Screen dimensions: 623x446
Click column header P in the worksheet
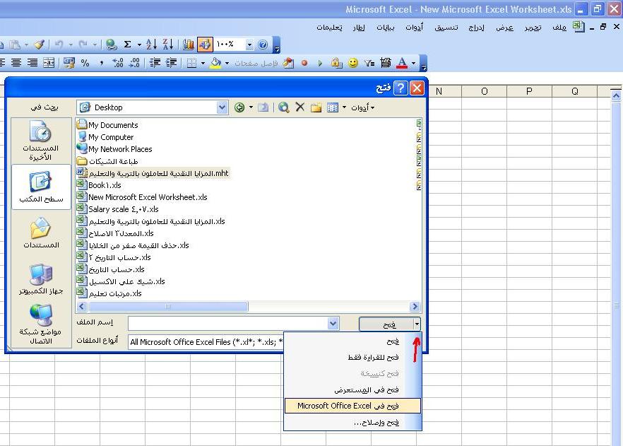[529, 91]
